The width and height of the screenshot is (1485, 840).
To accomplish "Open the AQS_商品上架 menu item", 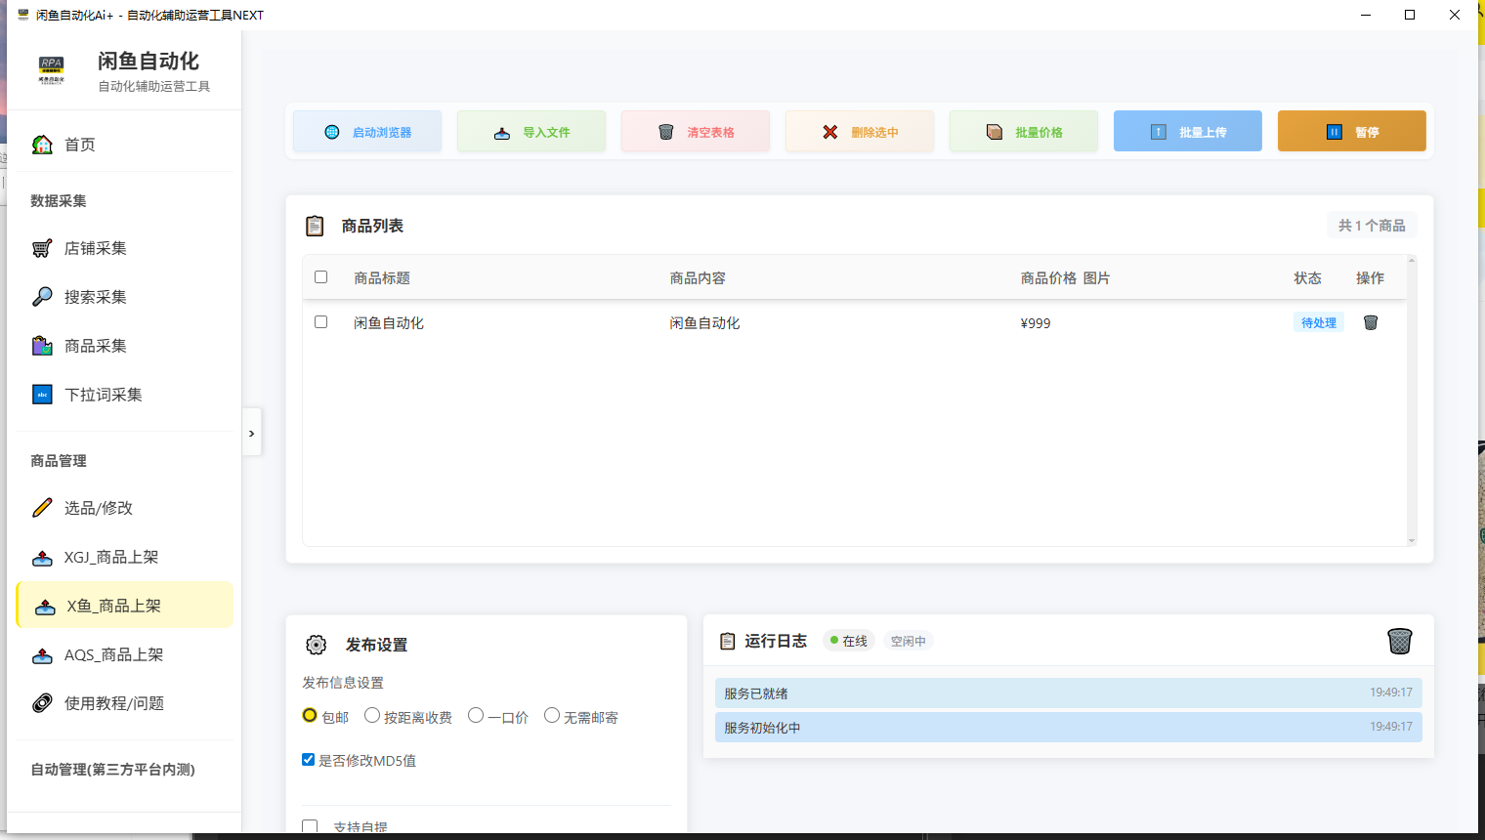I will [x=112, y=654].
